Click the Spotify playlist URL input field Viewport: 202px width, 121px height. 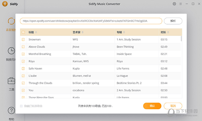pos(91,21)
